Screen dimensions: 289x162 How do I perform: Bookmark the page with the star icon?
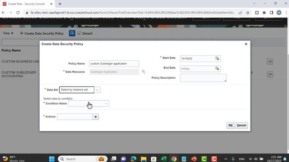click(x=248, y=13)
